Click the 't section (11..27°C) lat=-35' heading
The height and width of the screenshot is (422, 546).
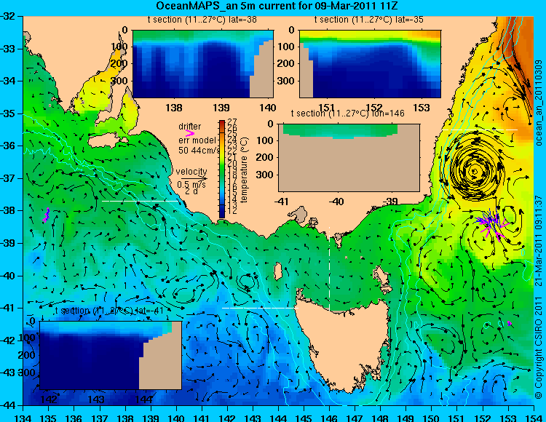(x=369, y=20)
